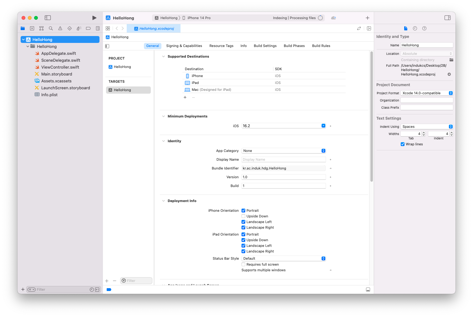Enable Requires full screen
Screen dimensions: 473x317
point(243,264)
